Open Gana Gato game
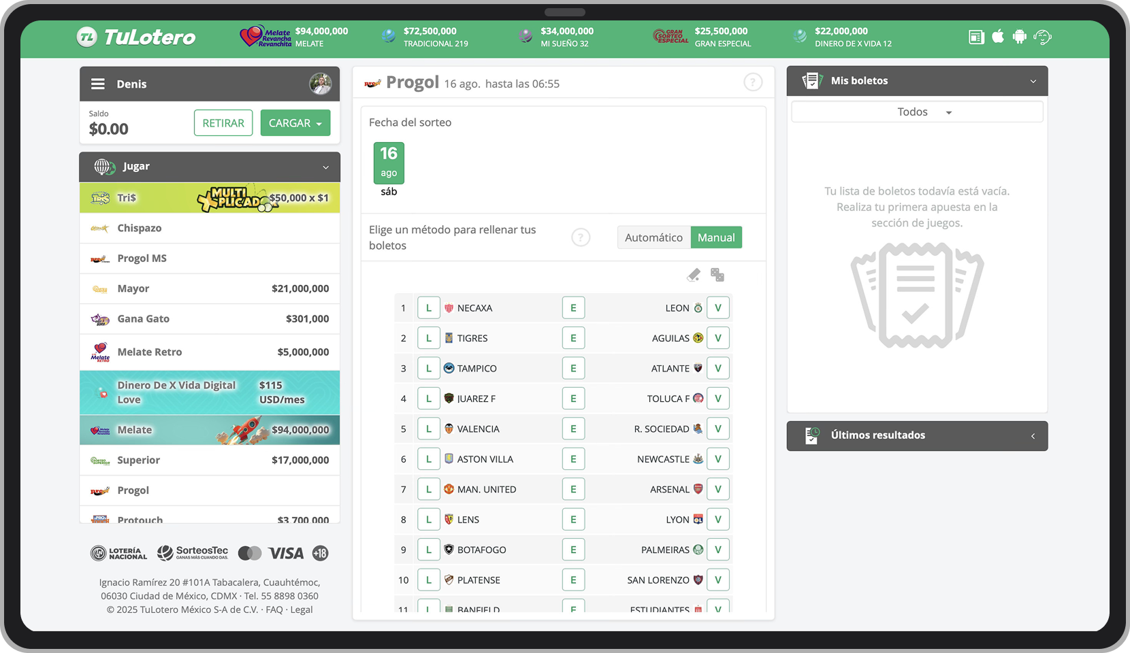This screenshot has height=653, width=1130. click(x=210, y=318)
